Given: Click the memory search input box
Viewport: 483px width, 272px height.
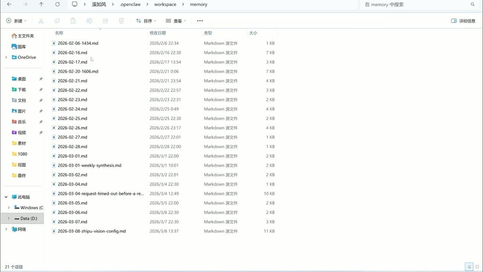Looking at the screenshot, I should pos(415,5).
